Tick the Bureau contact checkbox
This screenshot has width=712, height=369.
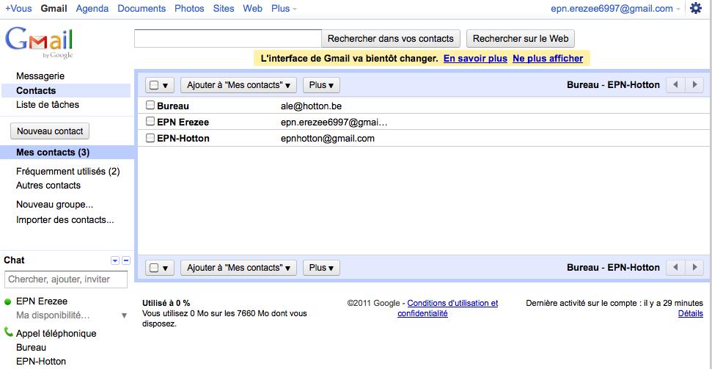pos(150,106)
